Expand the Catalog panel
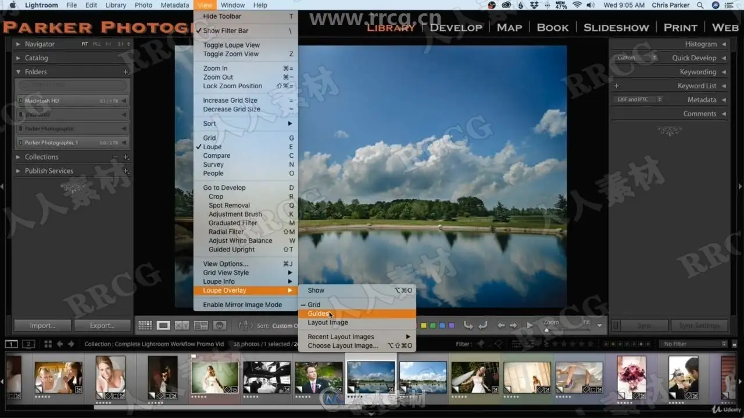 click(x=18, y=58)
